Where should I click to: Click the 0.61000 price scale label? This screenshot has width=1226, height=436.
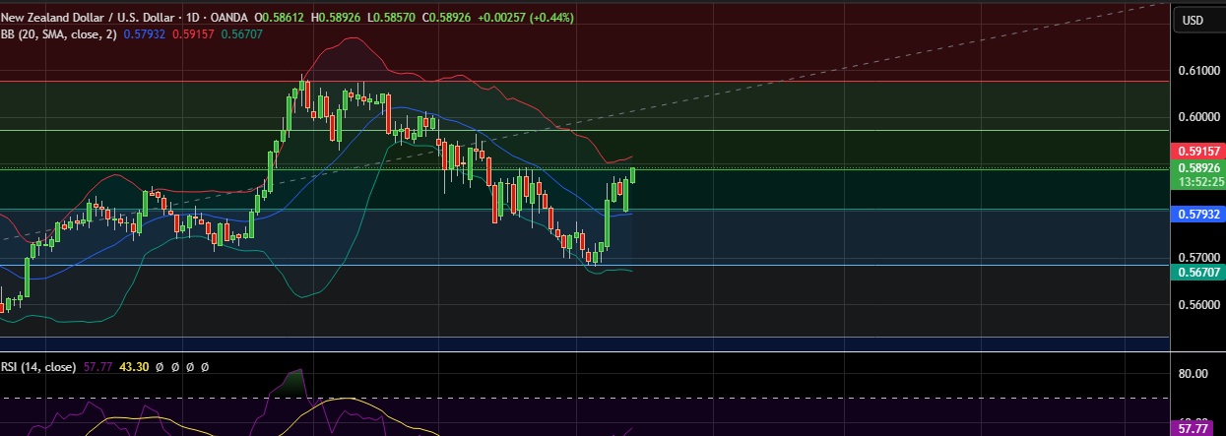pyautogui.click(x=1197, y=71)
